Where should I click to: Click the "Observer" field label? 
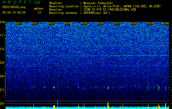(x=55, y=3)
